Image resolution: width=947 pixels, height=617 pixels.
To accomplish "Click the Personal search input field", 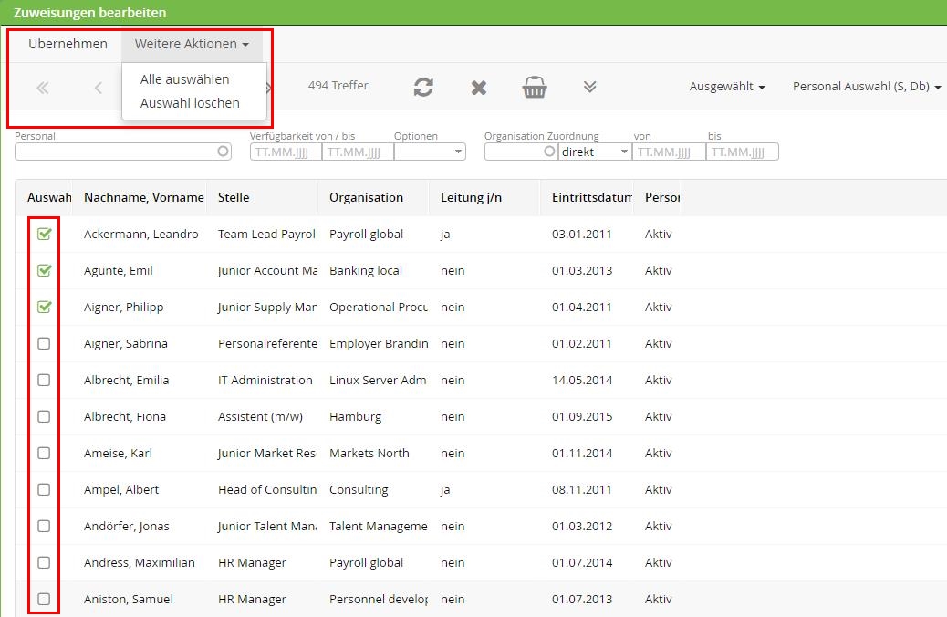I will pyautogui.click(x=123, y=152).
